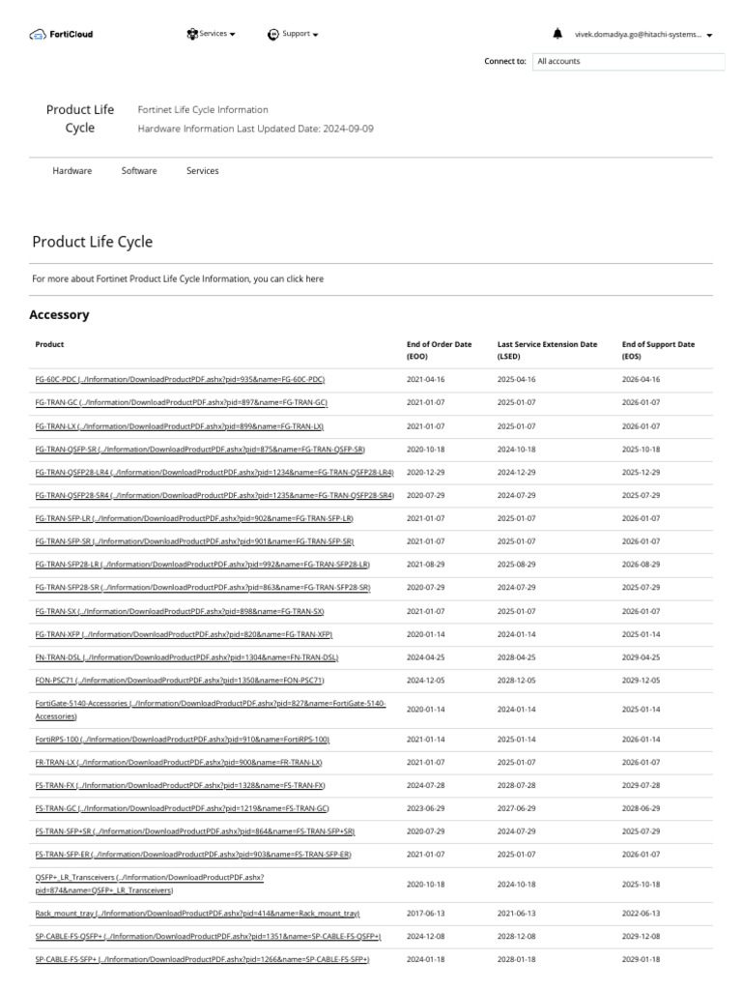
Task: Open the notifications bell
Action: coord(557,34)
